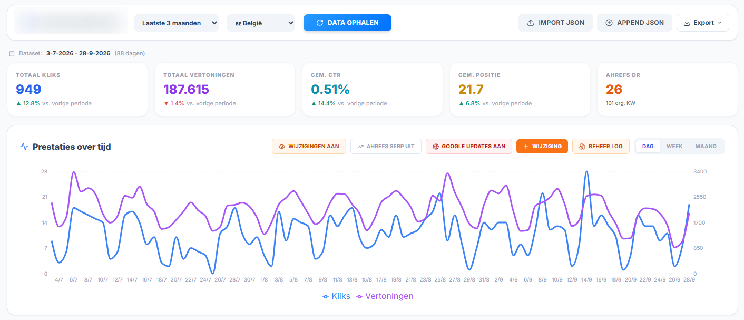744x320 pixels.
Task: Click the 28/9 date label on chart axis
Action: pos(689,280)
